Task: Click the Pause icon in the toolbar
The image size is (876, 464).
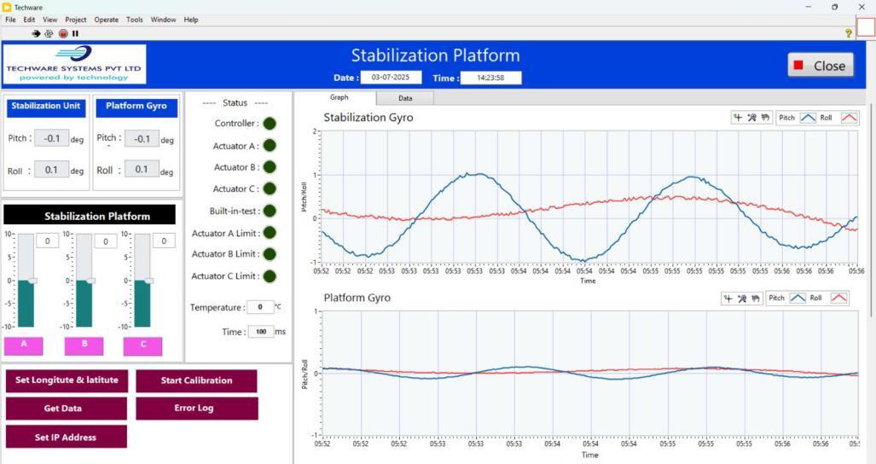Action: click(75, 33)
